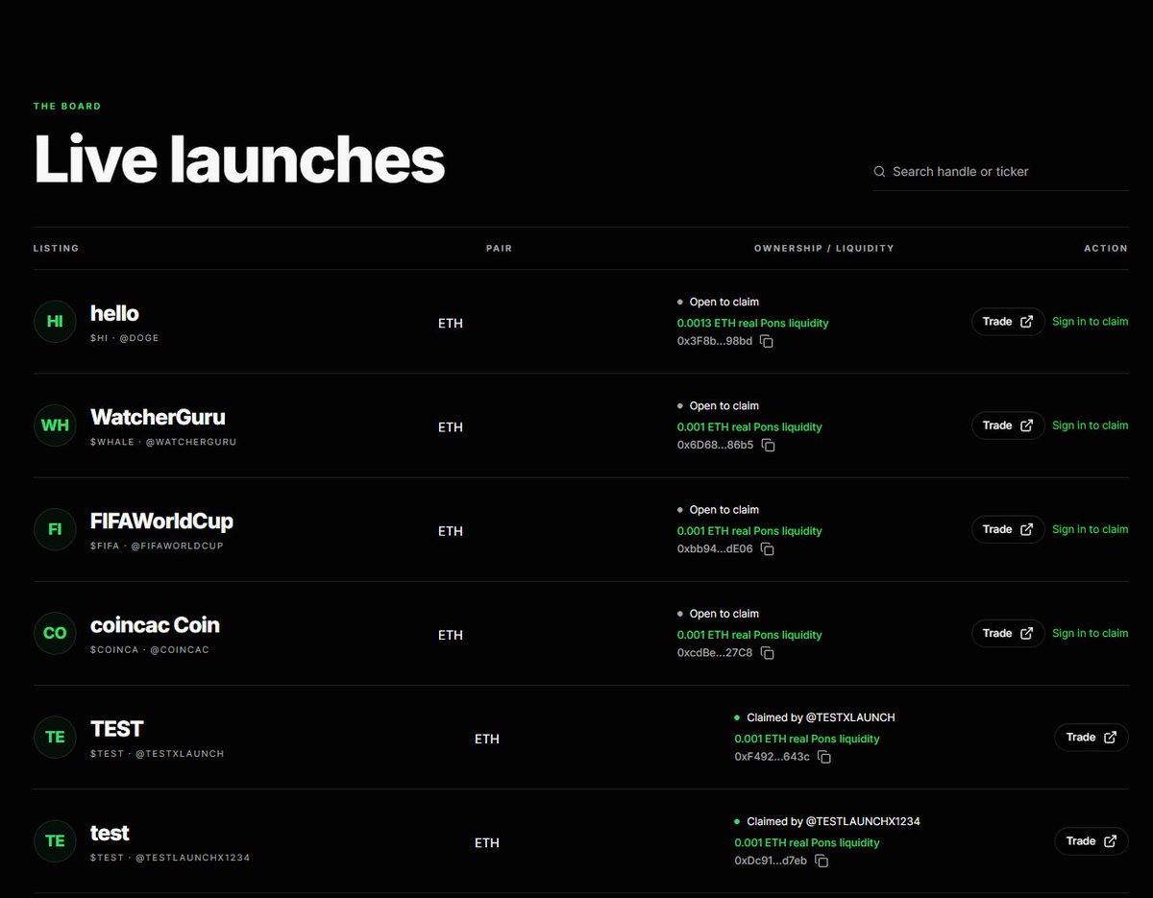Click the 0x3F8b...98bd address text
The image size is (1153, 898).
tap(715, 342)
